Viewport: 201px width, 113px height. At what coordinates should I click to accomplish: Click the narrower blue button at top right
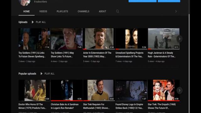pos(169,1)
